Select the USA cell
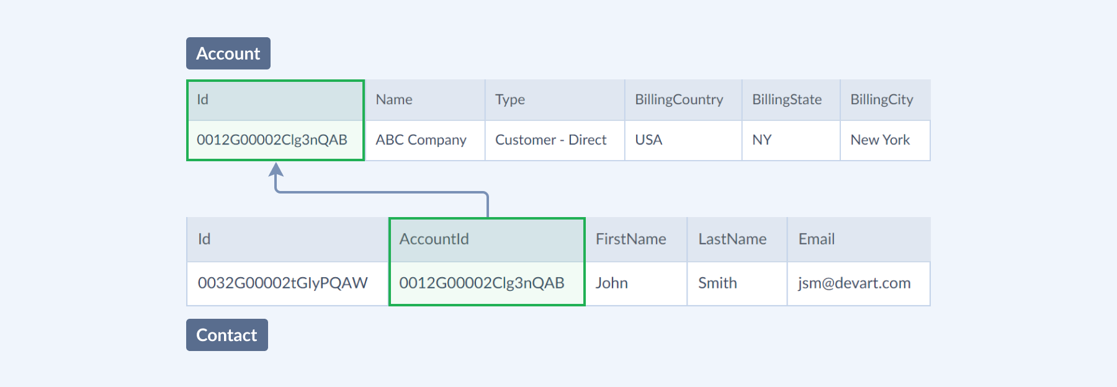Viewport: 1117px width, 387px height. (683, 140)
